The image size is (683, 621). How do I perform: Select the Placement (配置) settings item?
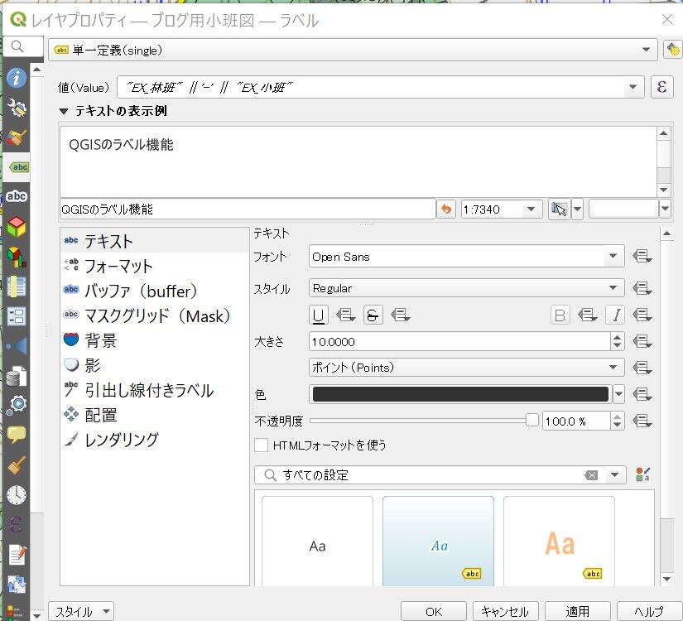pyautogui.click(x=154, y=415)
